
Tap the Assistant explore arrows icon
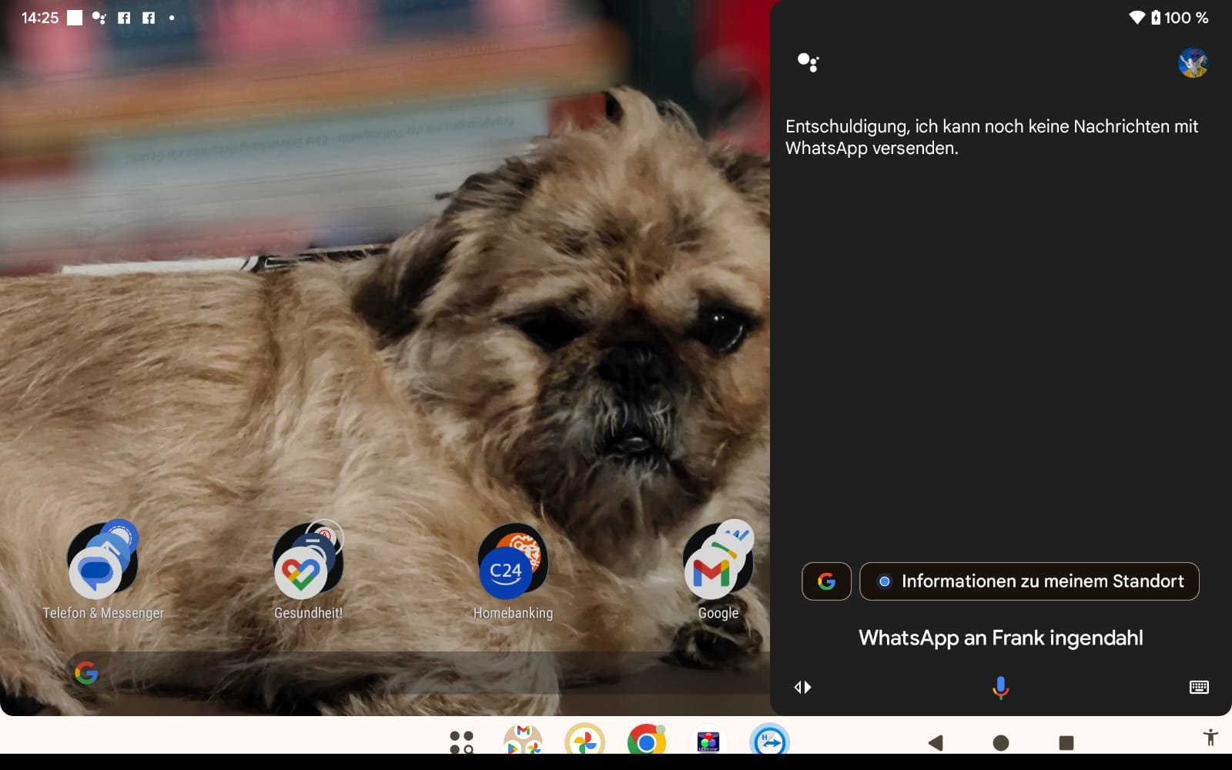[x=802, y=687]
